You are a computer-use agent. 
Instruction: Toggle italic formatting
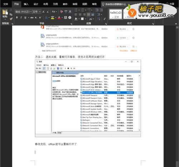[x=21, y=17]
